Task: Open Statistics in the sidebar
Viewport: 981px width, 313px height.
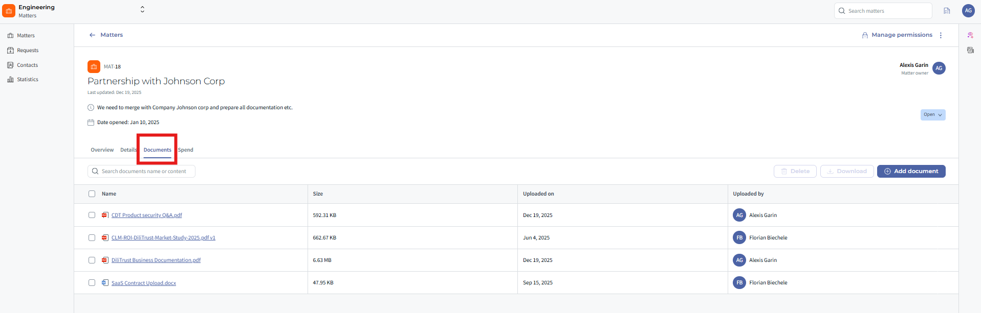Action: click(x=23, y=80)
